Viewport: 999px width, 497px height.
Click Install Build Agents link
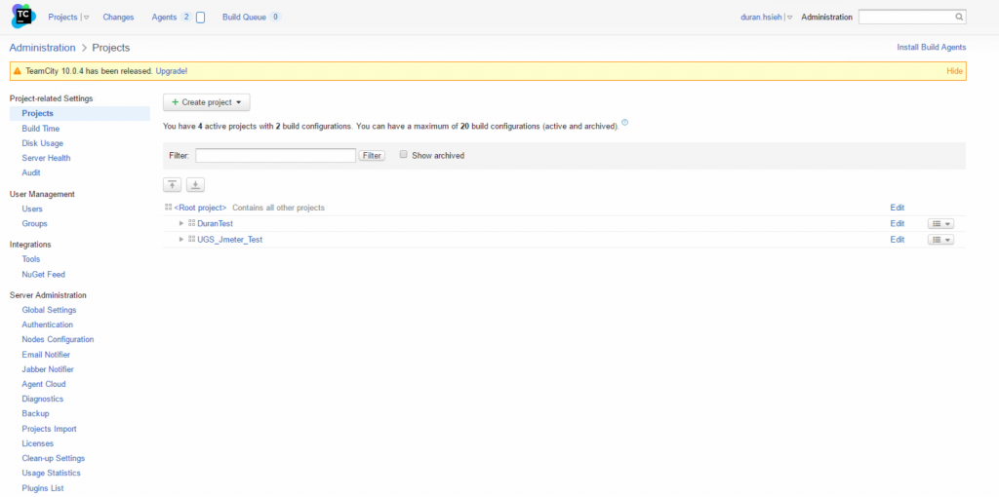coord(932,47)
